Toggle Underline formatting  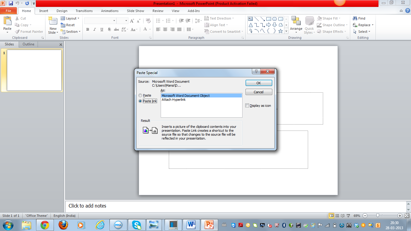click(102, 29)
